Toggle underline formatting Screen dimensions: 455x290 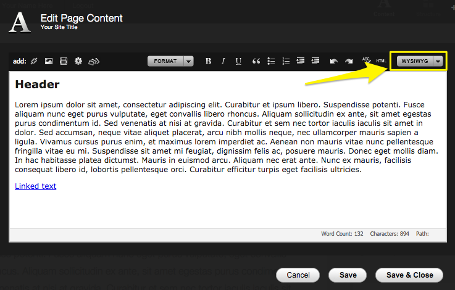(238, 61)
